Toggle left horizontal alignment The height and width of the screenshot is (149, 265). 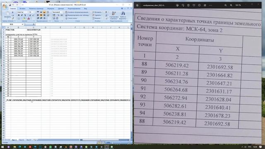(38, 15)
